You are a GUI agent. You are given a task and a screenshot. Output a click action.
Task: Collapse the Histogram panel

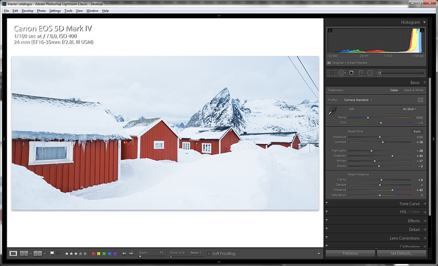[x=424, y=22]
